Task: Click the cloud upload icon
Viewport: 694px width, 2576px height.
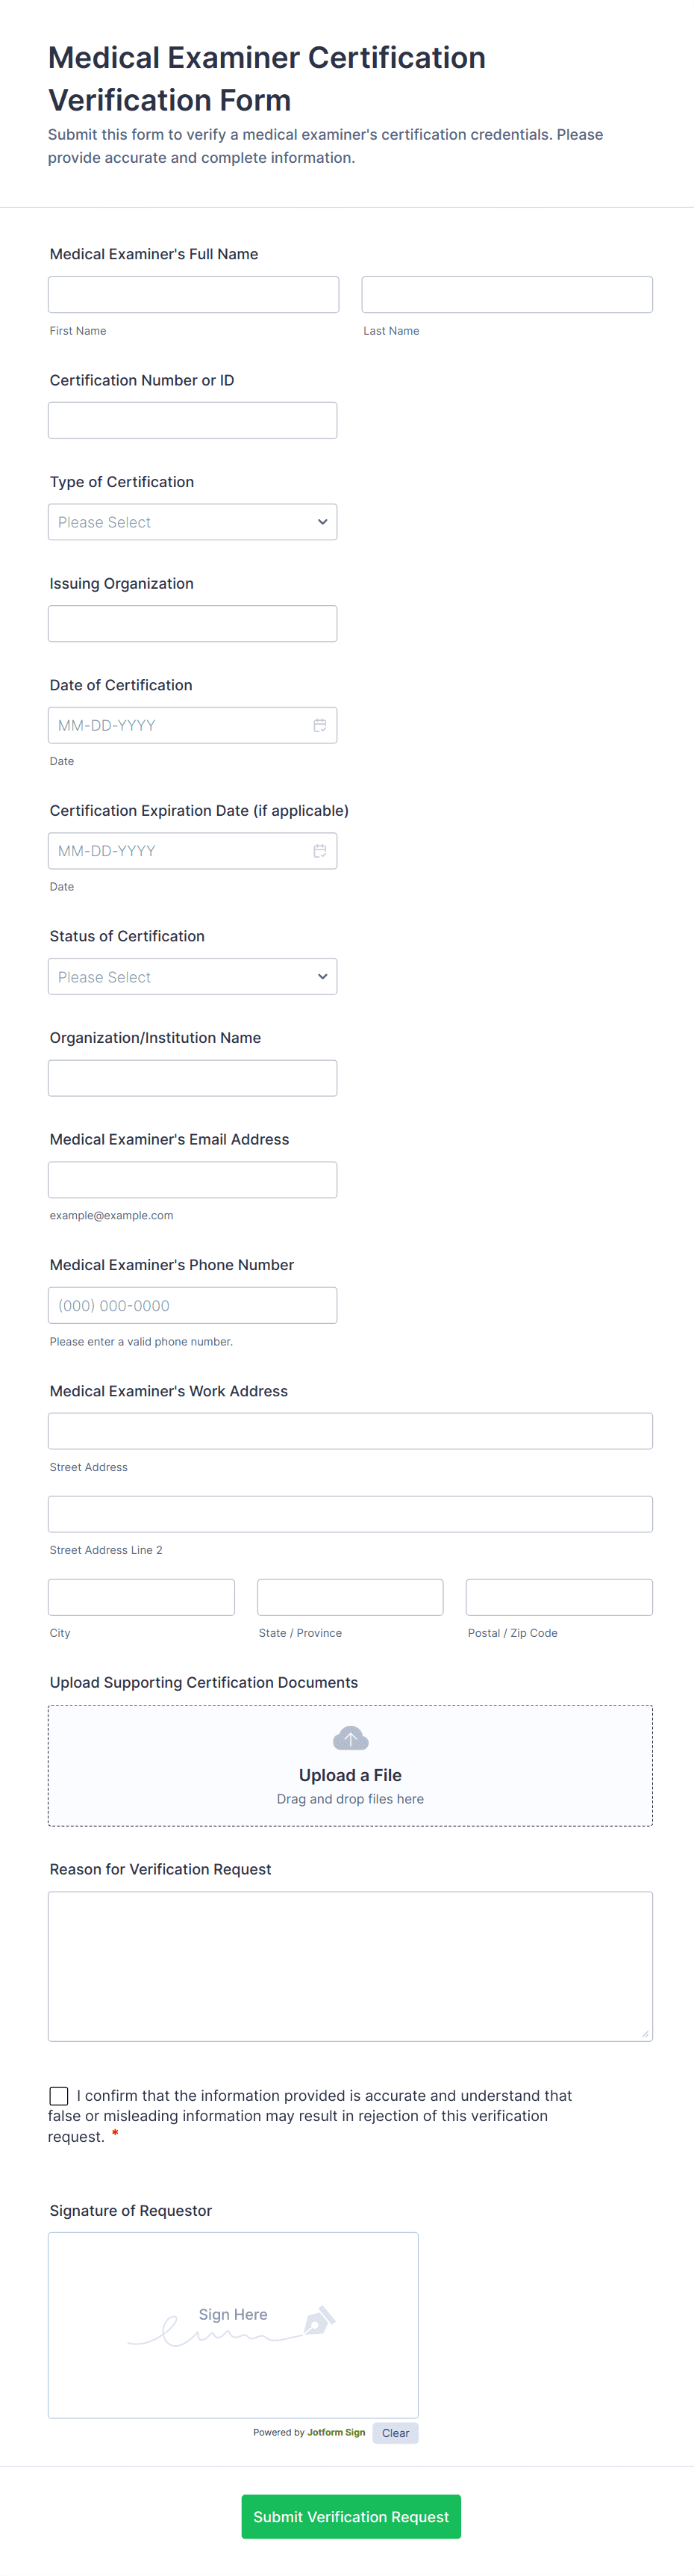Action: 351,1738
